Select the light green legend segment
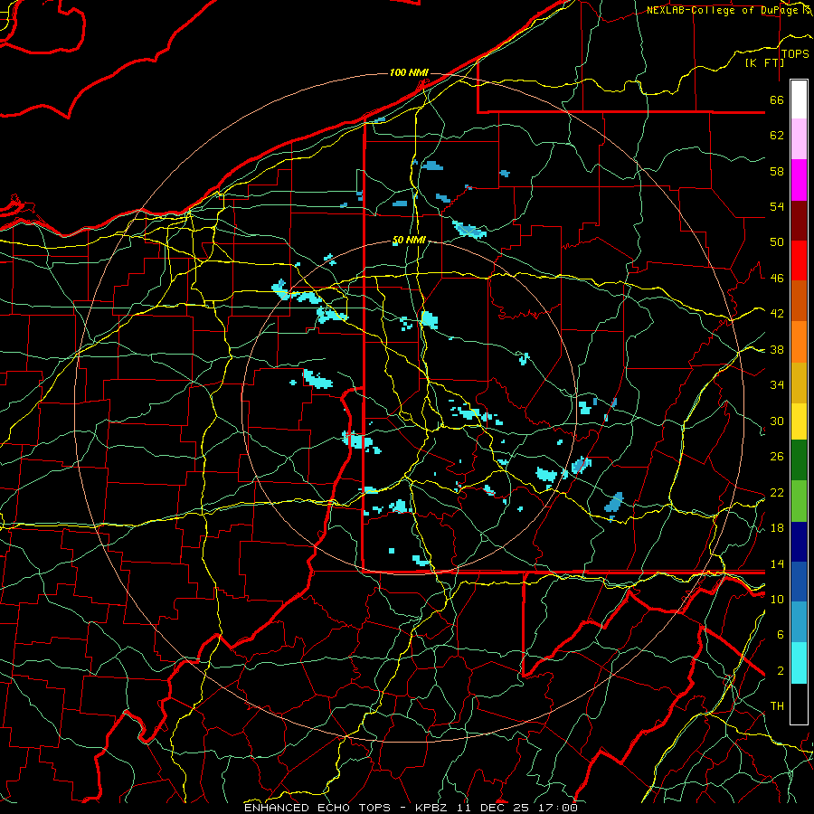Screen dimensions: 814x814 point(799,501)
